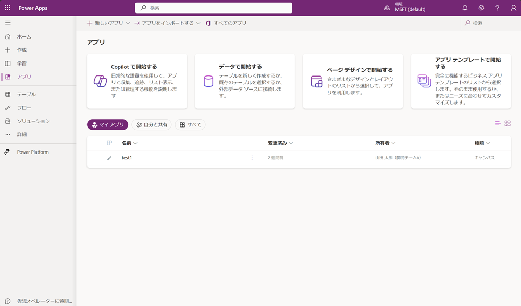Start with Copilot で開始する card

137,81
